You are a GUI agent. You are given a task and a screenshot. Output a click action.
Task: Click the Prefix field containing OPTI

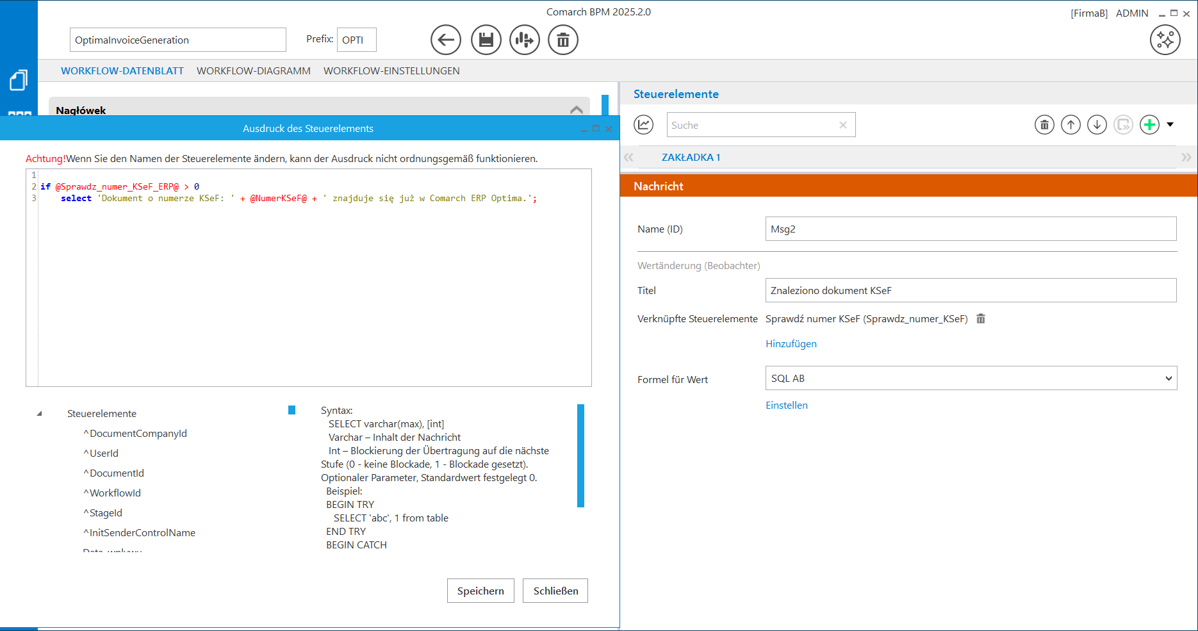point(357,40)
